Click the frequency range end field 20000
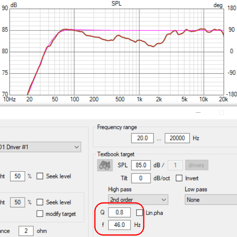This screenshot has width=237, height=237. coord(177,138)
